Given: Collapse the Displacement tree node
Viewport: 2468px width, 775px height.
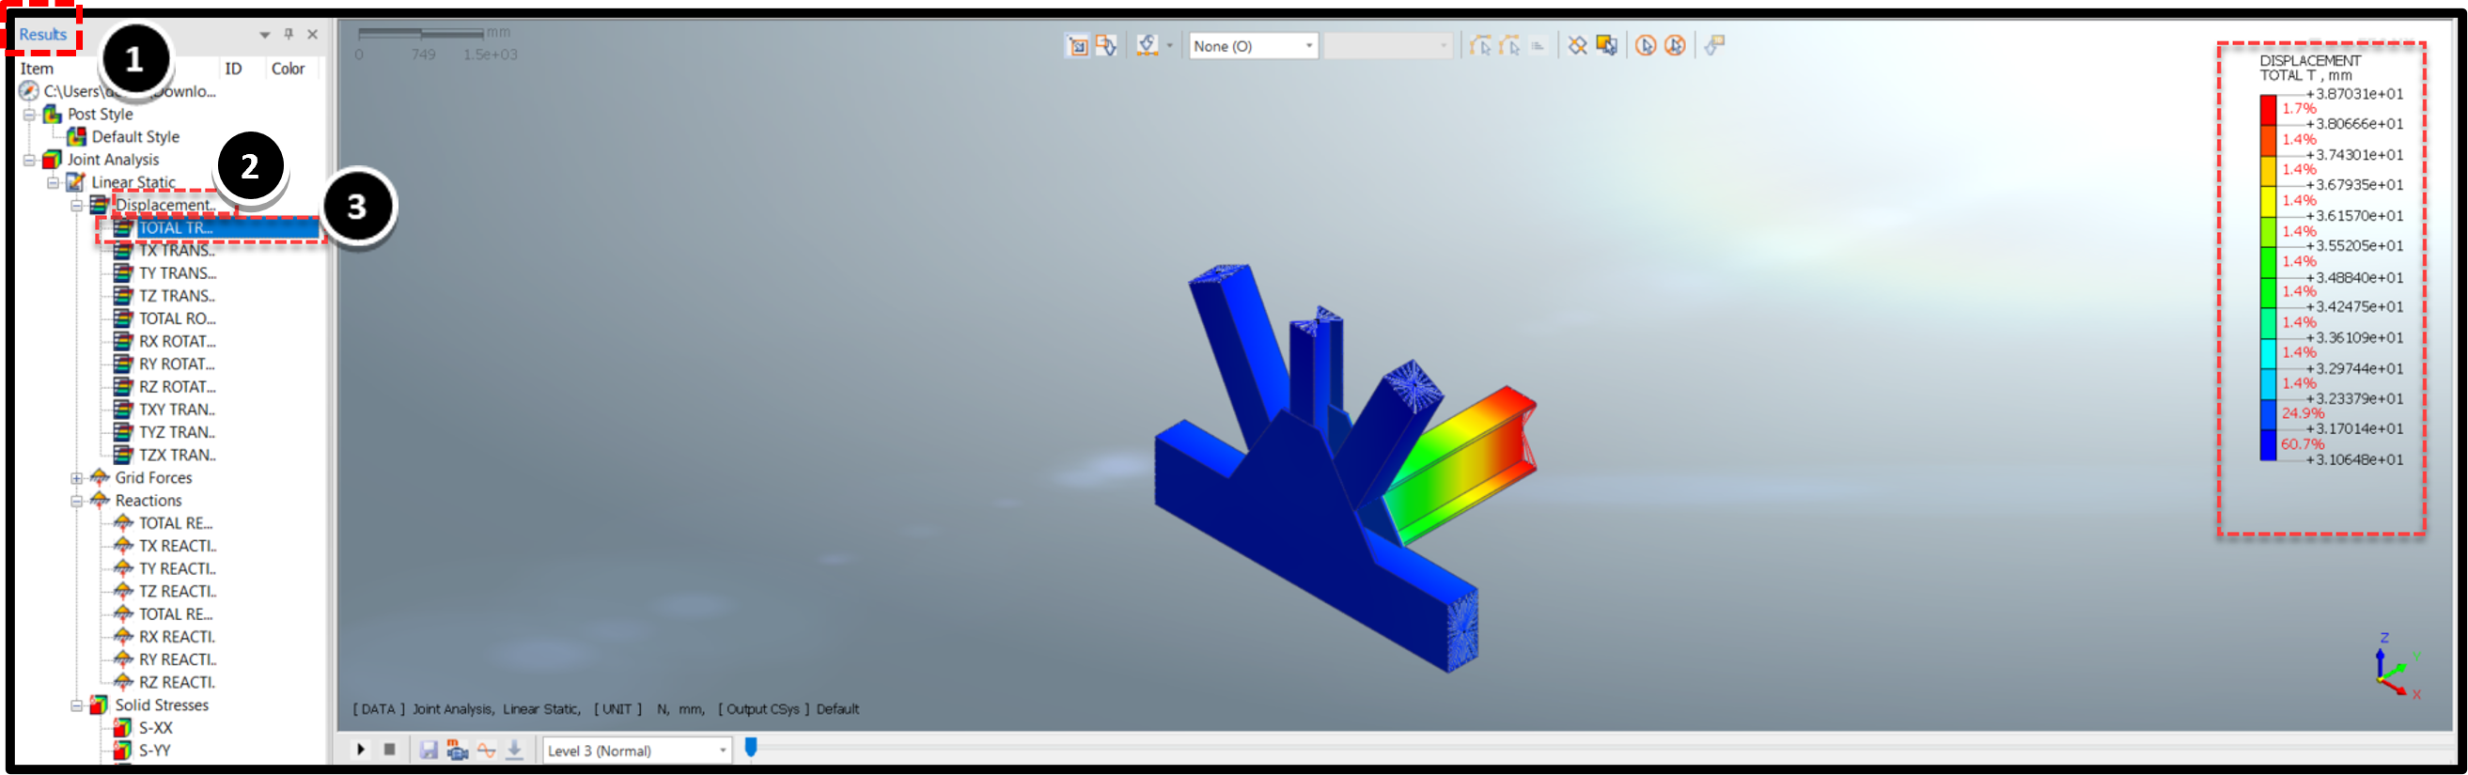Looking at the screenshot, I should (77, 205).
